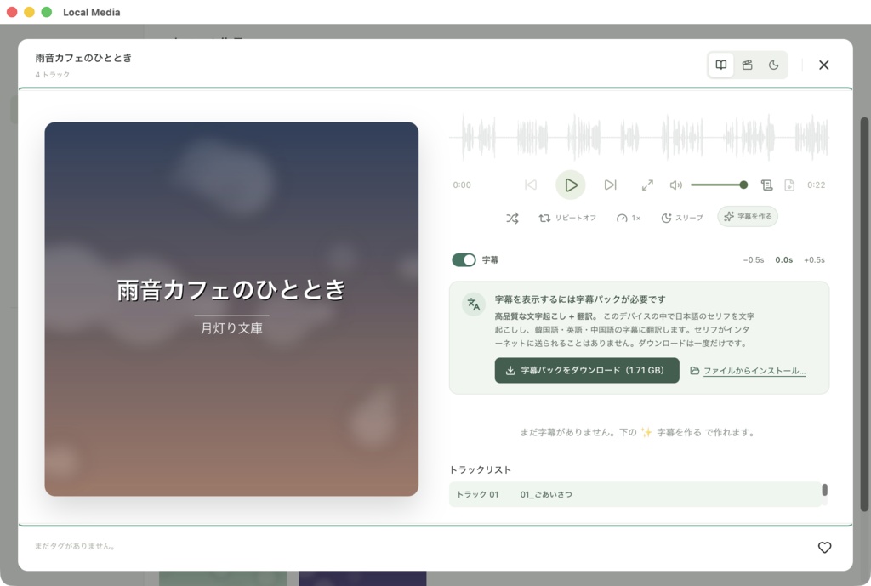Change the 1× playback speed
Image resolution: width=871 pixels, height=586 pixels.
[x=629, y=218]
